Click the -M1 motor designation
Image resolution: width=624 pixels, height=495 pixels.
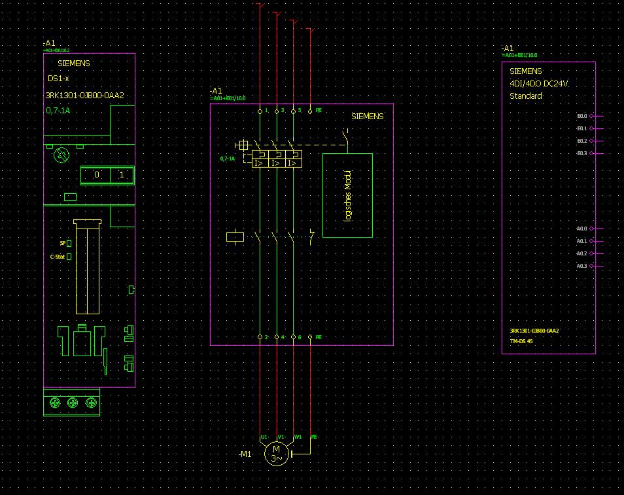(245, 454)
